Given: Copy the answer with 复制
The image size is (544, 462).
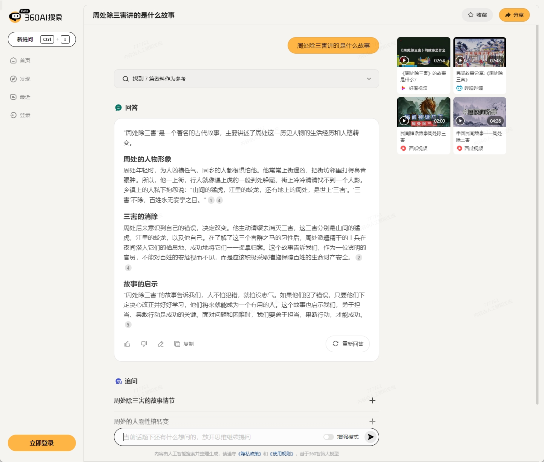Looking at the screenshot, I should (x=184, y=344).
